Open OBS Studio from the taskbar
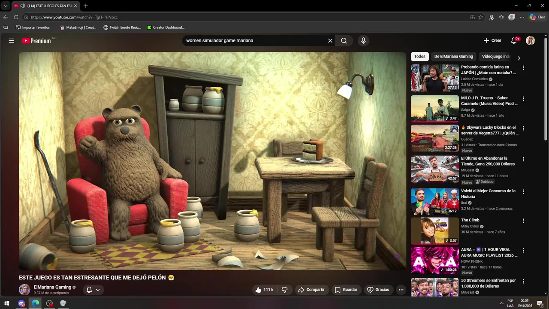This screenshot has height=309, width=549. [50, 303]
